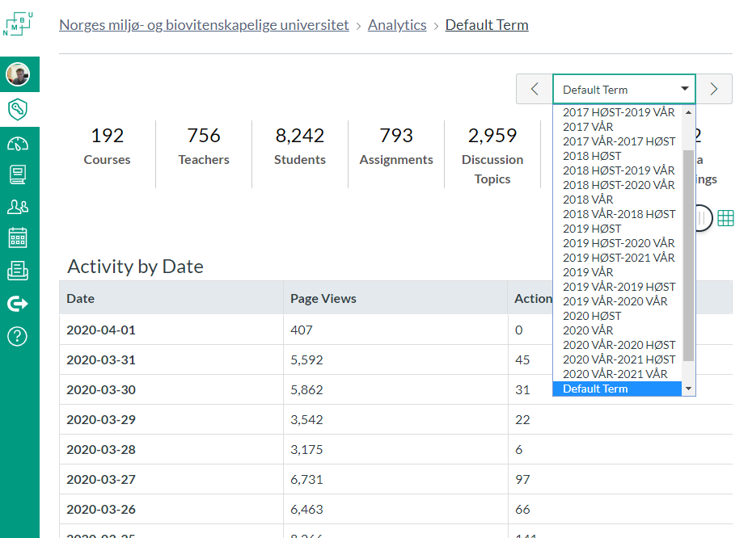
Task: Open the Help question mark icon
Action: click(17, 336)
